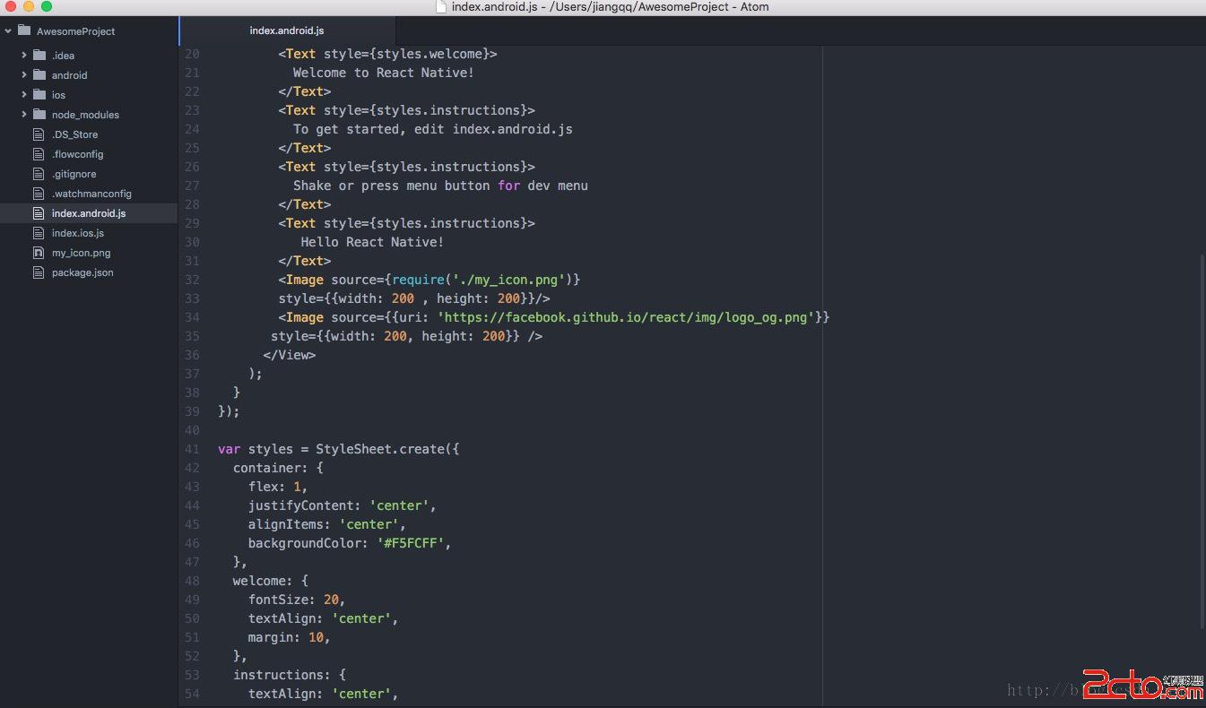This screenshot has width=1206, height=708.
Task: Open the .DS_Store file entry
Action: 74,134
